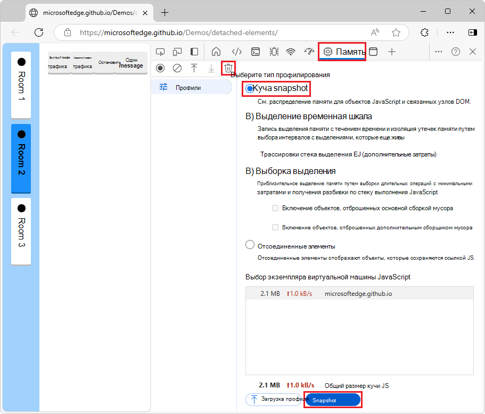Focus the address bar URL
This screenshot has height=414, width=485.
178,32
